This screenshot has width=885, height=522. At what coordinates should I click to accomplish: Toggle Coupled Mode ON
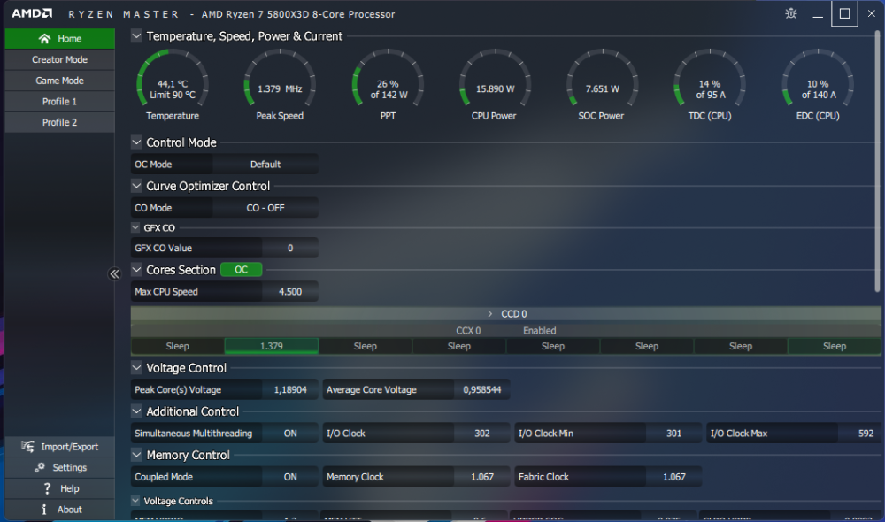[290, 477]
